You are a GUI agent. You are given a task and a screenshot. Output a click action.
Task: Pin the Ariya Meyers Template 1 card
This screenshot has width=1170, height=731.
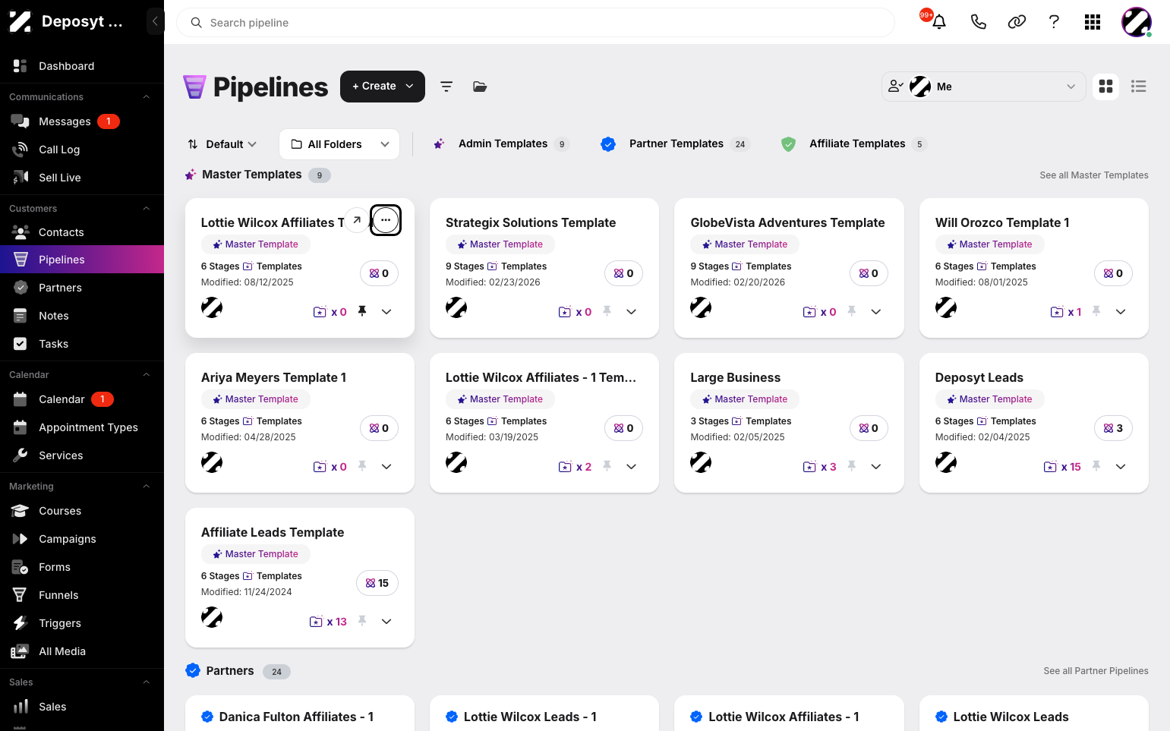(362, 466)
